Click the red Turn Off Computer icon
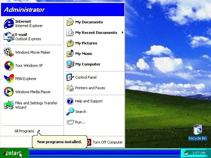 point(89,142)
